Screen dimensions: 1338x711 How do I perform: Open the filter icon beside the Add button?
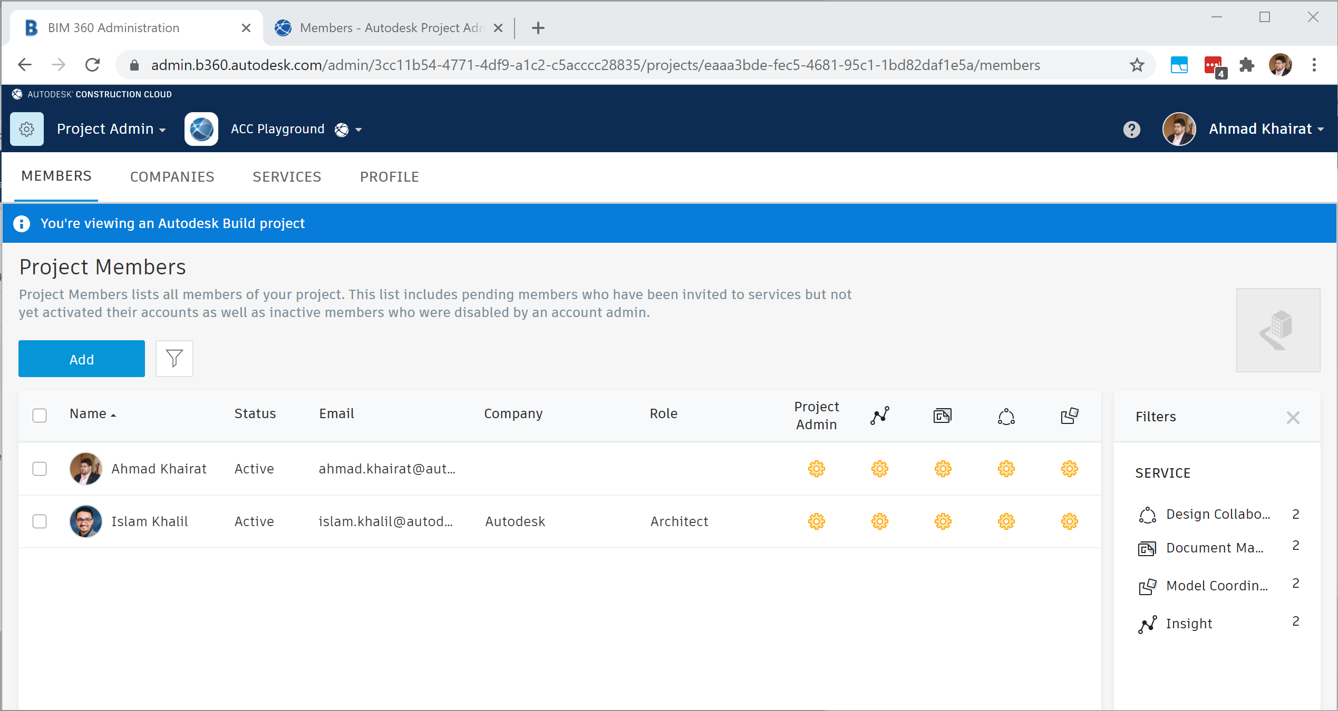tap(174, 359)
